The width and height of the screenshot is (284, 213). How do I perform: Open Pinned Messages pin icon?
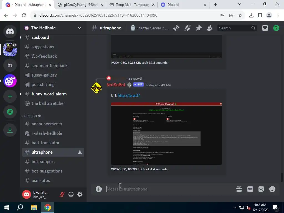[x=199, y=28]
